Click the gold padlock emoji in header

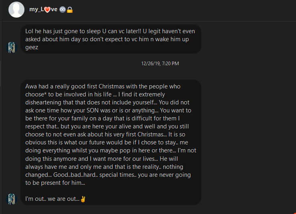click(x=70, y=10)
